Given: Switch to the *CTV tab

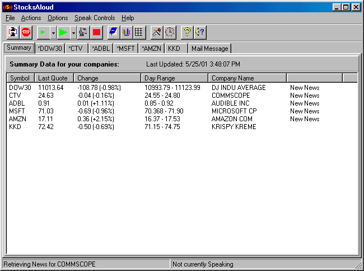Looking at the screenshot, I should pos(76,49).
